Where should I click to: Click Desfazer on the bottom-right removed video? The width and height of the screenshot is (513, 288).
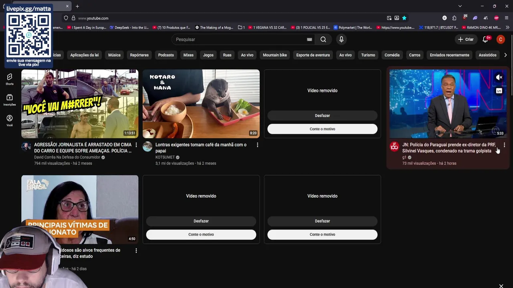tap(322, 221)
